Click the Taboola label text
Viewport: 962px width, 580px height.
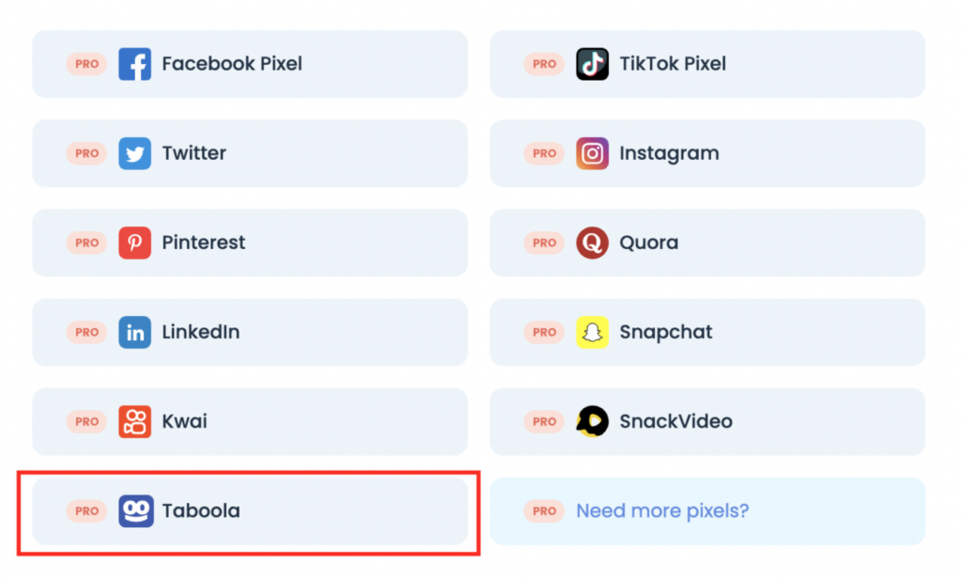201,510
